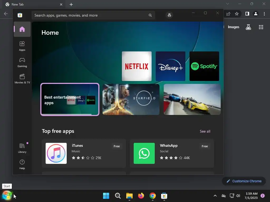Click the Store search apps field
This screenshot has width=270, height=202.
tap(93, 15)
